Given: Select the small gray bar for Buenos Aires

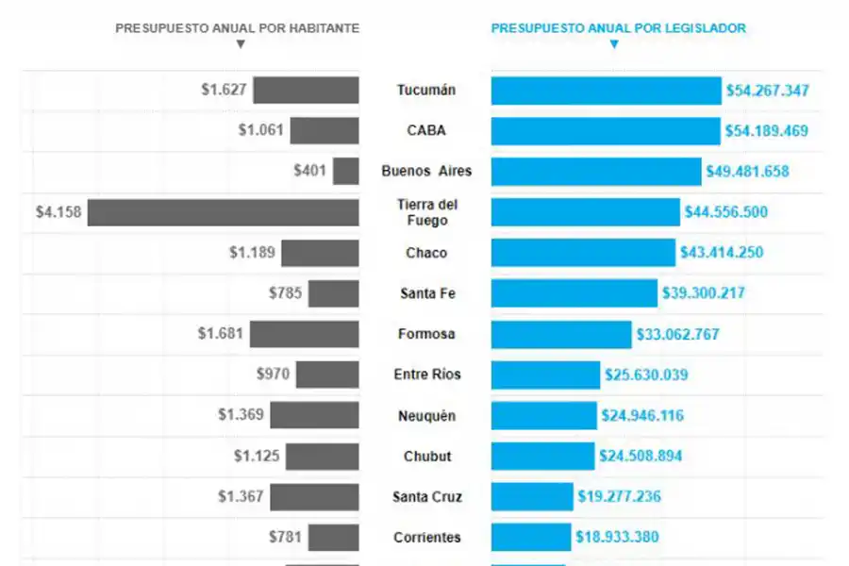Looking at the screenshot, I should tap(346, 172).
